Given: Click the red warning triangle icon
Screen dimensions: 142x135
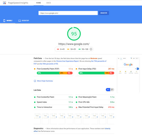Looking at the screenshot, I should pos(76,107).
